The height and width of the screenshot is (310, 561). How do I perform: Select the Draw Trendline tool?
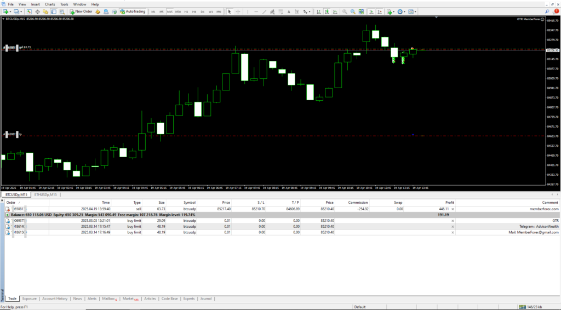(265, 12)
